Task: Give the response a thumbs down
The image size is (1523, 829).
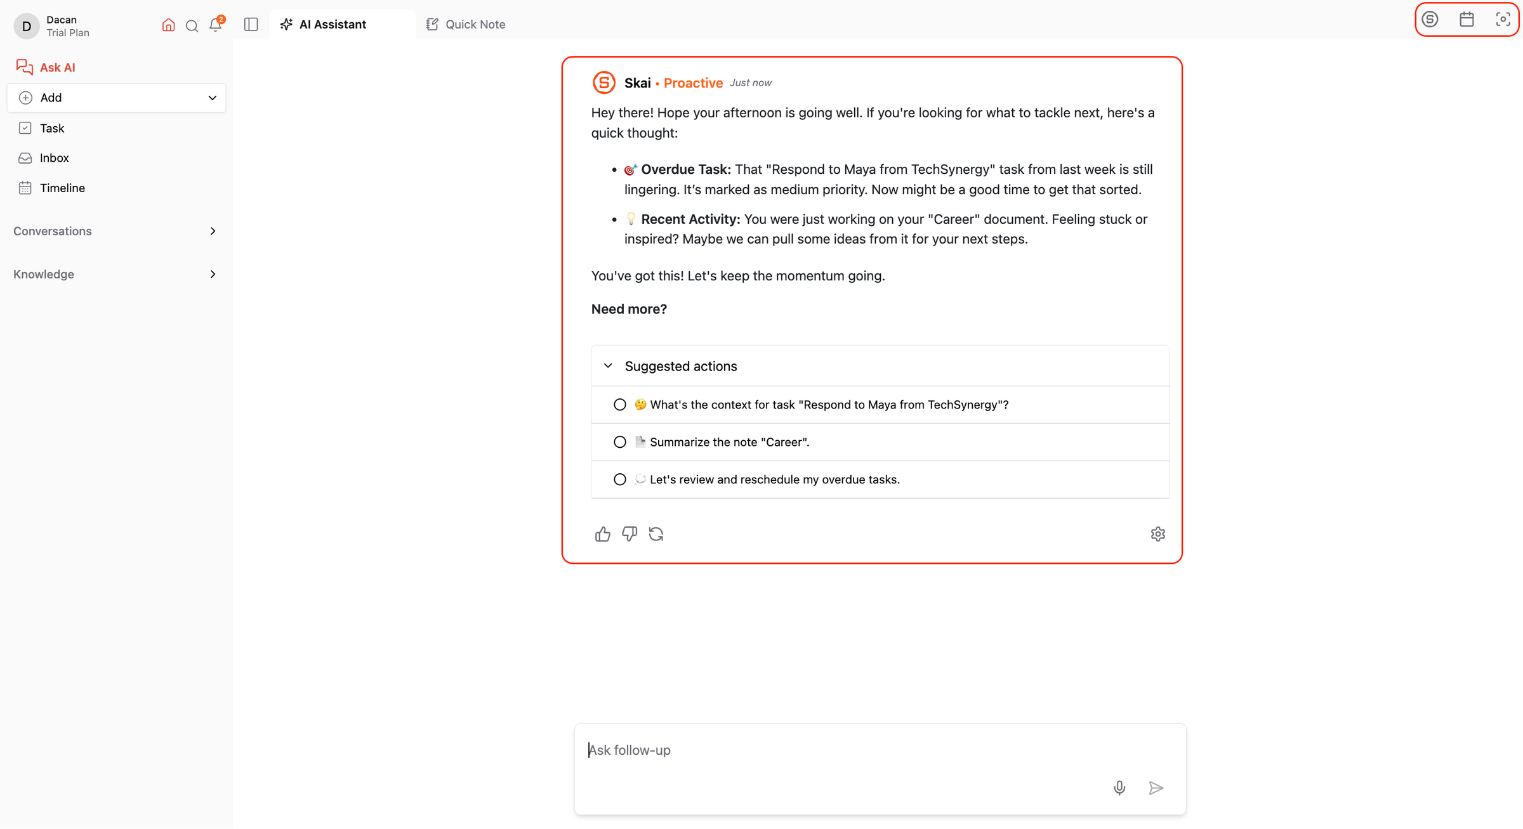Action: (x=630, y=533)
